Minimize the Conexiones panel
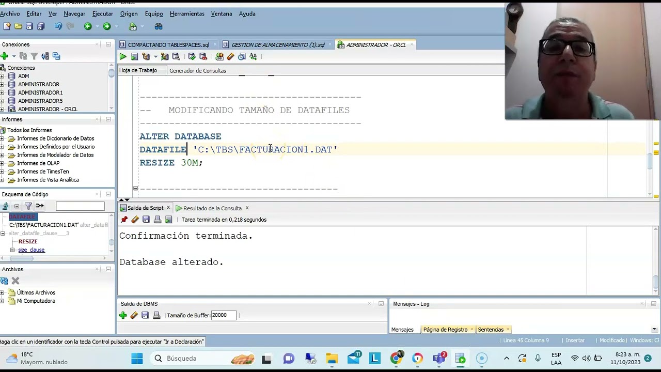The height and width of the screenshot is (372, 661). [x=108, y=44]
